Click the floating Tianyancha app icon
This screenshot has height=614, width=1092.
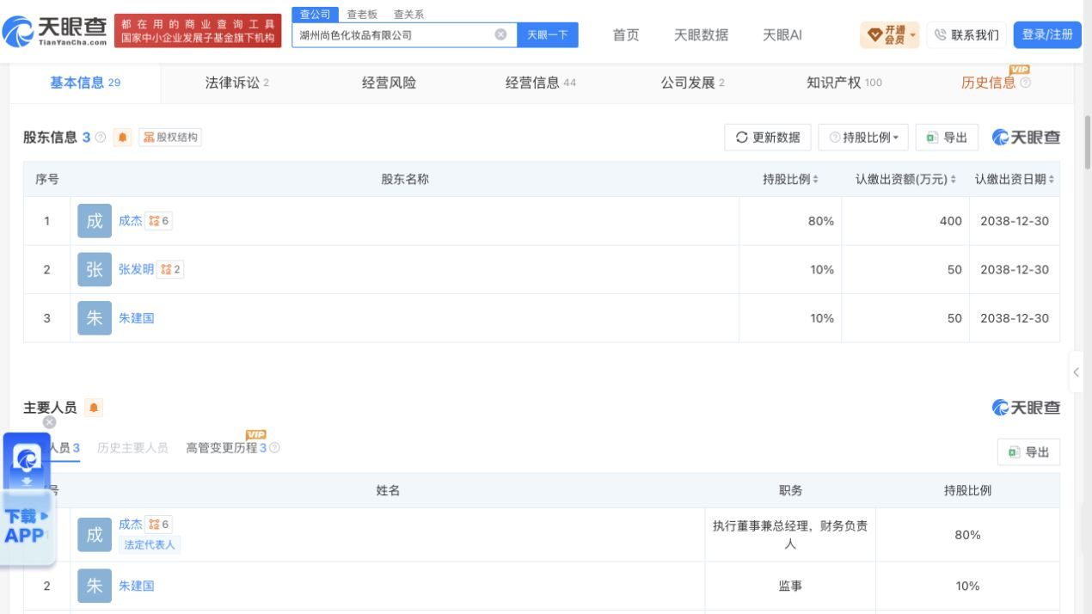click(x=27, y=459)
